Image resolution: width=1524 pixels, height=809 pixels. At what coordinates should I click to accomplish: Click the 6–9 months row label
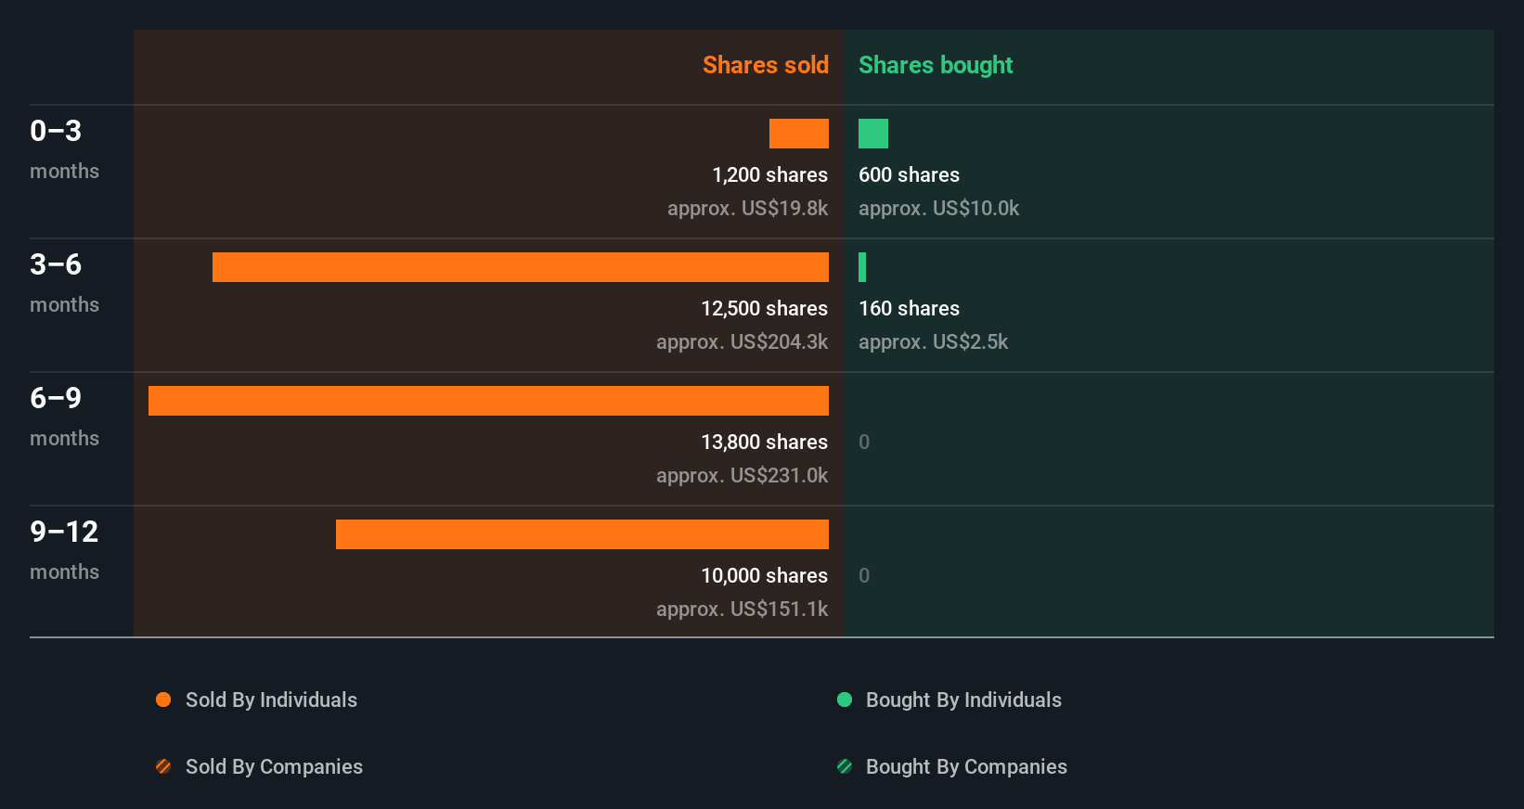tap(64, 416)
